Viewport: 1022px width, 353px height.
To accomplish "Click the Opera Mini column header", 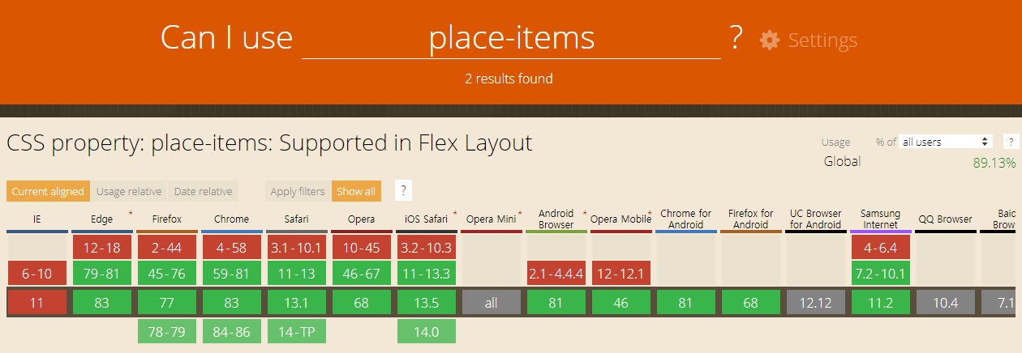I will point(491,219).
